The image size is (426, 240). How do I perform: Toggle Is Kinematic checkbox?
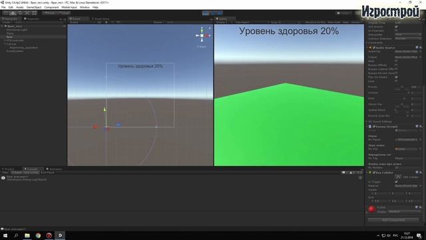[396, 31]
